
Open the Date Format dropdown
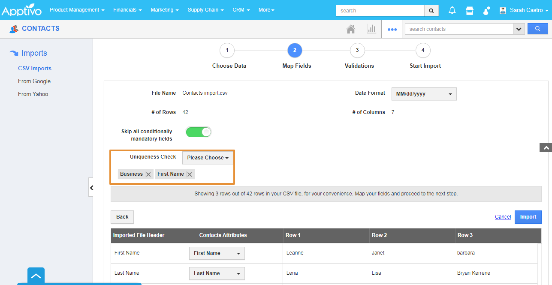pos(424,94)
